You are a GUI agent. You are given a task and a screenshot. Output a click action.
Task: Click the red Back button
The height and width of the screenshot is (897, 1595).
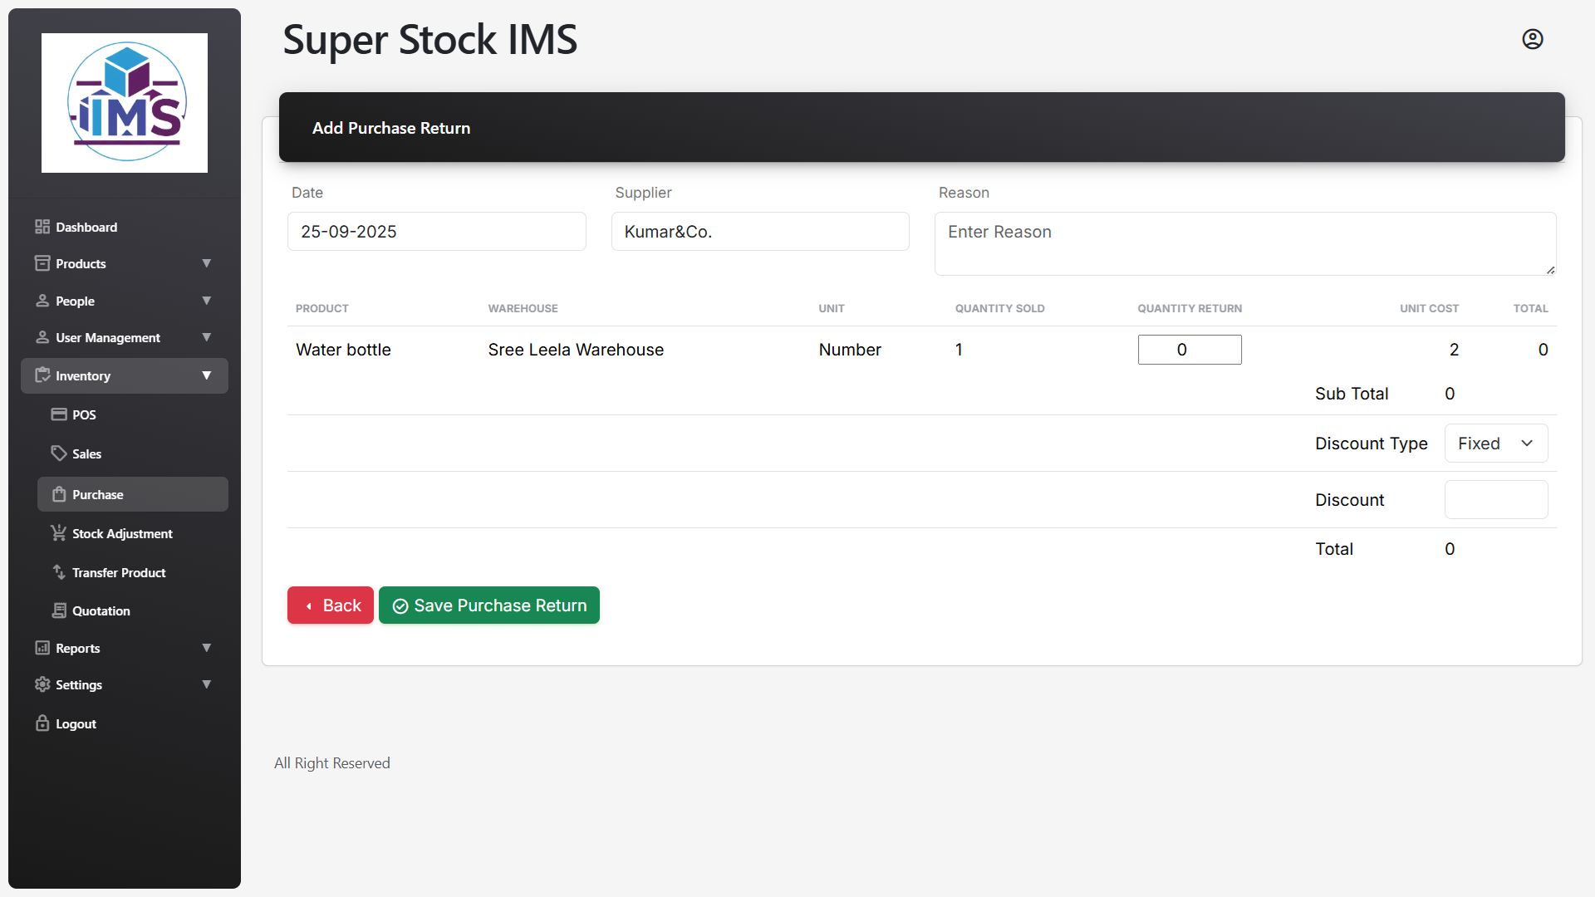pyautogui.click(x=331, y=605)
